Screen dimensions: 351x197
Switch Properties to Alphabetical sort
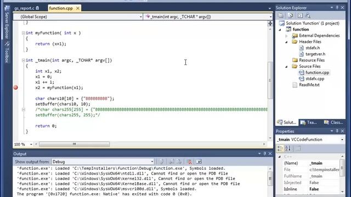click(x=288, y=148)
